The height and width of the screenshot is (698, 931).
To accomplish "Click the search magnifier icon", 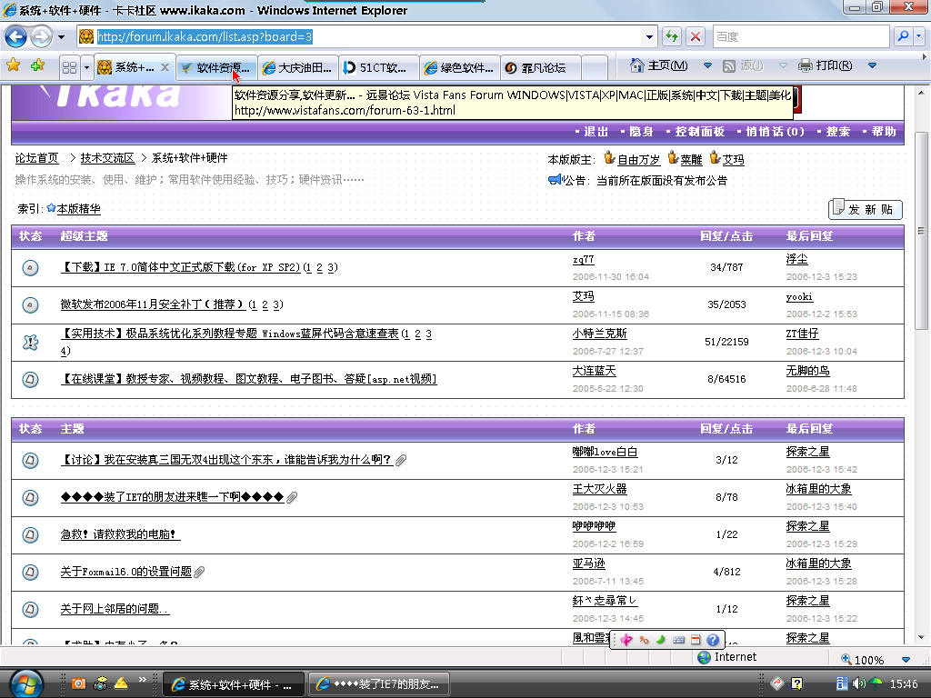I will [x=903, y=36].
